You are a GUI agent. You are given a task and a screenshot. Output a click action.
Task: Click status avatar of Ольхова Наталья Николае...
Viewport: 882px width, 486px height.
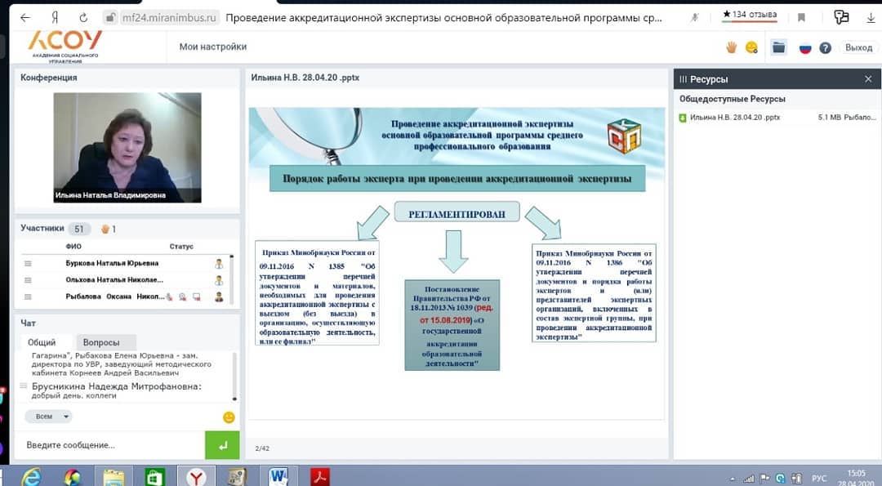[x=219, y=280]
